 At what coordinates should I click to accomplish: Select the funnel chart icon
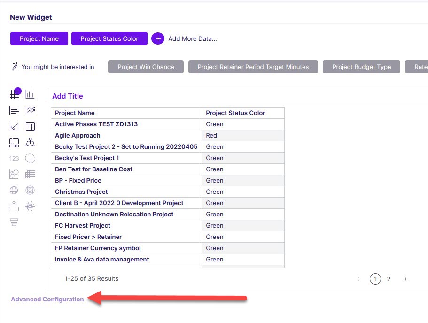14,223
